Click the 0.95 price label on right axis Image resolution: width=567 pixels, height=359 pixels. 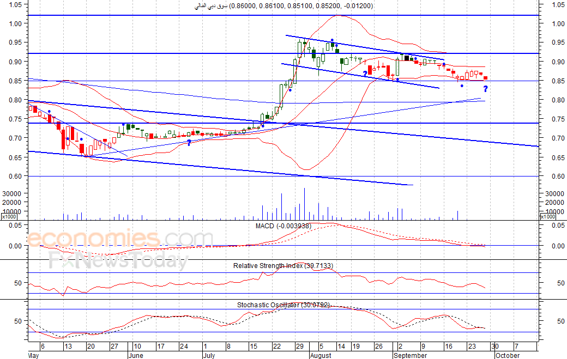tap(558, 42)
